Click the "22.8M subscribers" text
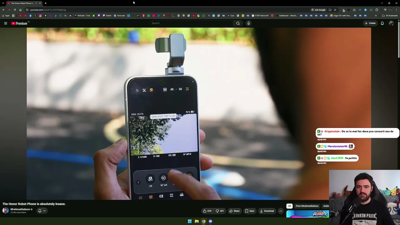Viewport: 400px width, 225px height. tap(18, 212)
